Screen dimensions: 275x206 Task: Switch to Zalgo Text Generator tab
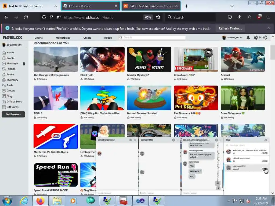(151, 6)
